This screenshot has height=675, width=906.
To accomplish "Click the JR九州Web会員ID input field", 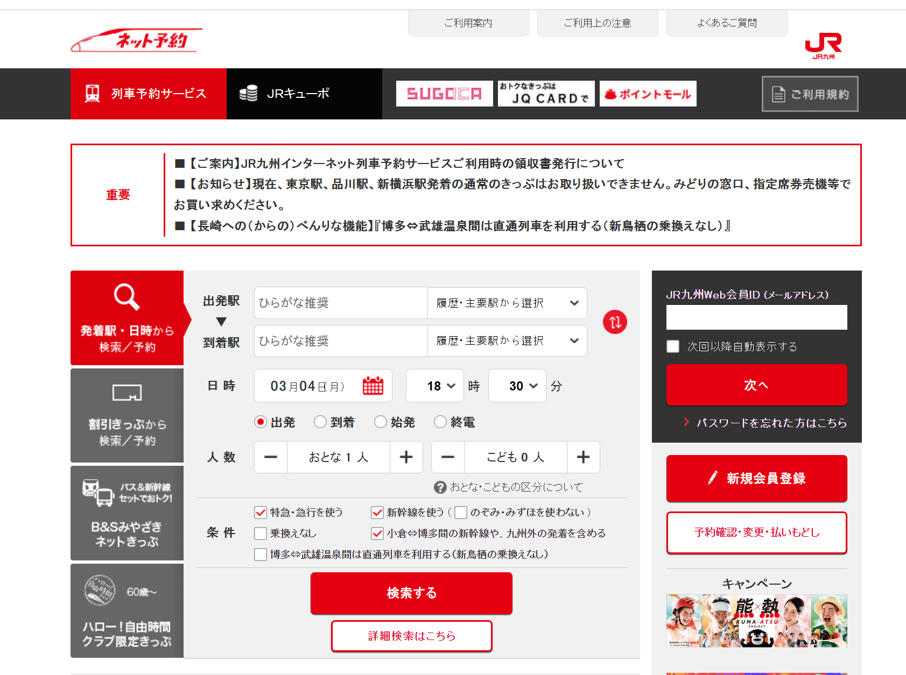I will (x=756, y=317).
